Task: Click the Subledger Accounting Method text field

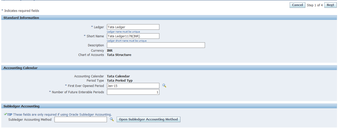Action: pyautogui.click(x=81, y=119)
